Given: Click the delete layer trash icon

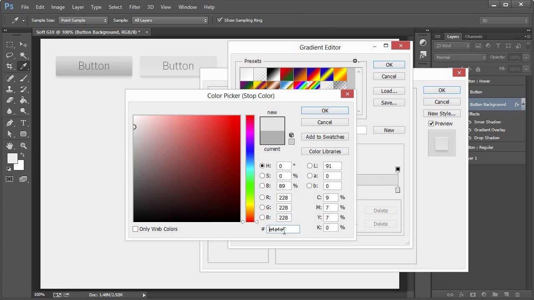Looking at the screenshot, I should click(x=517, y=295).
